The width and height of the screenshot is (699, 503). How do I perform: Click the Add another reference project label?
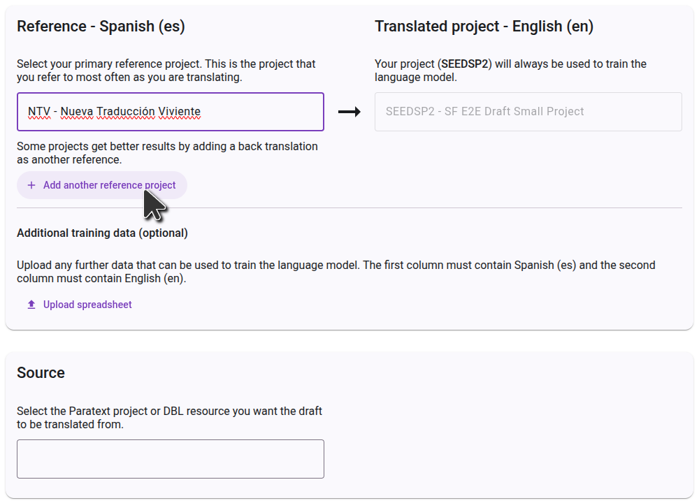[109, 185]
